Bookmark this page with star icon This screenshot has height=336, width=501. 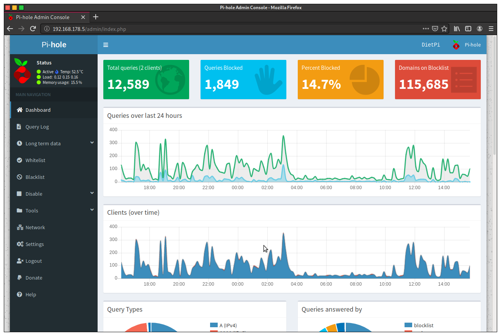(444, 29)
